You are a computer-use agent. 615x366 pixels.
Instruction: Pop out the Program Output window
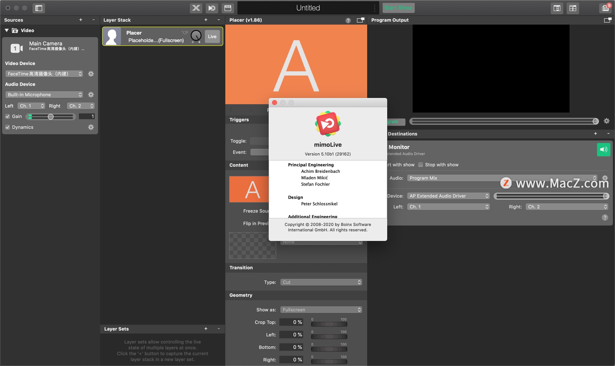point(607,20)
